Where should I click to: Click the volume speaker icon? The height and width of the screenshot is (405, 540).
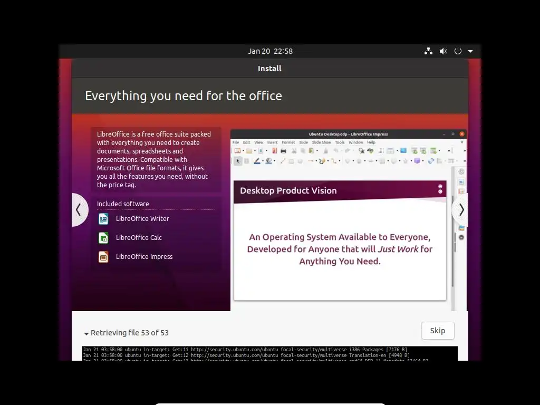tap(443, 51)
